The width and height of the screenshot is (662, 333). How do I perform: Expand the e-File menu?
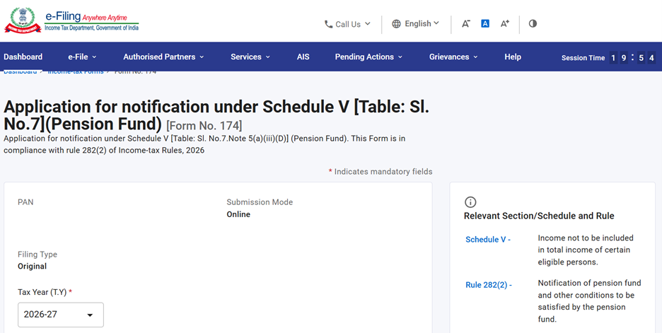pos(82,57)
